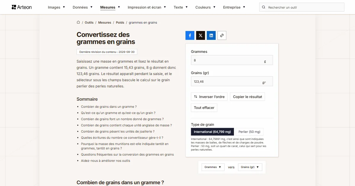Image resolution: width=355 pixels, height=186 pixels.
Task: Open the Mesures menu
Action: pyautogui.click(x=110, y=7)
